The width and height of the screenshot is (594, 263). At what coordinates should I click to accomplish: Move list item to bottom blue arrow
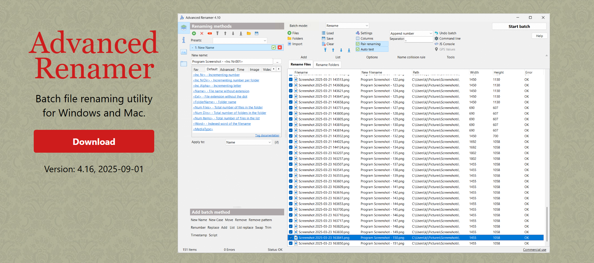349,50
